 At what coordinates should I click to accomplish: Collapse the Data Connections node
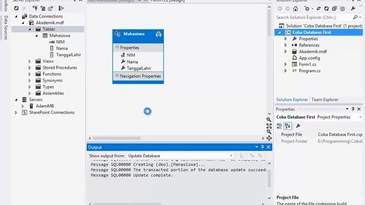17,17
